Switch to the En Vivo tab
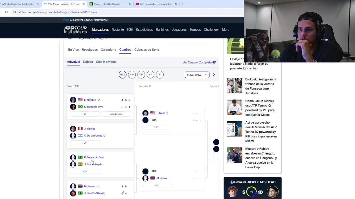 coord(73,49)
